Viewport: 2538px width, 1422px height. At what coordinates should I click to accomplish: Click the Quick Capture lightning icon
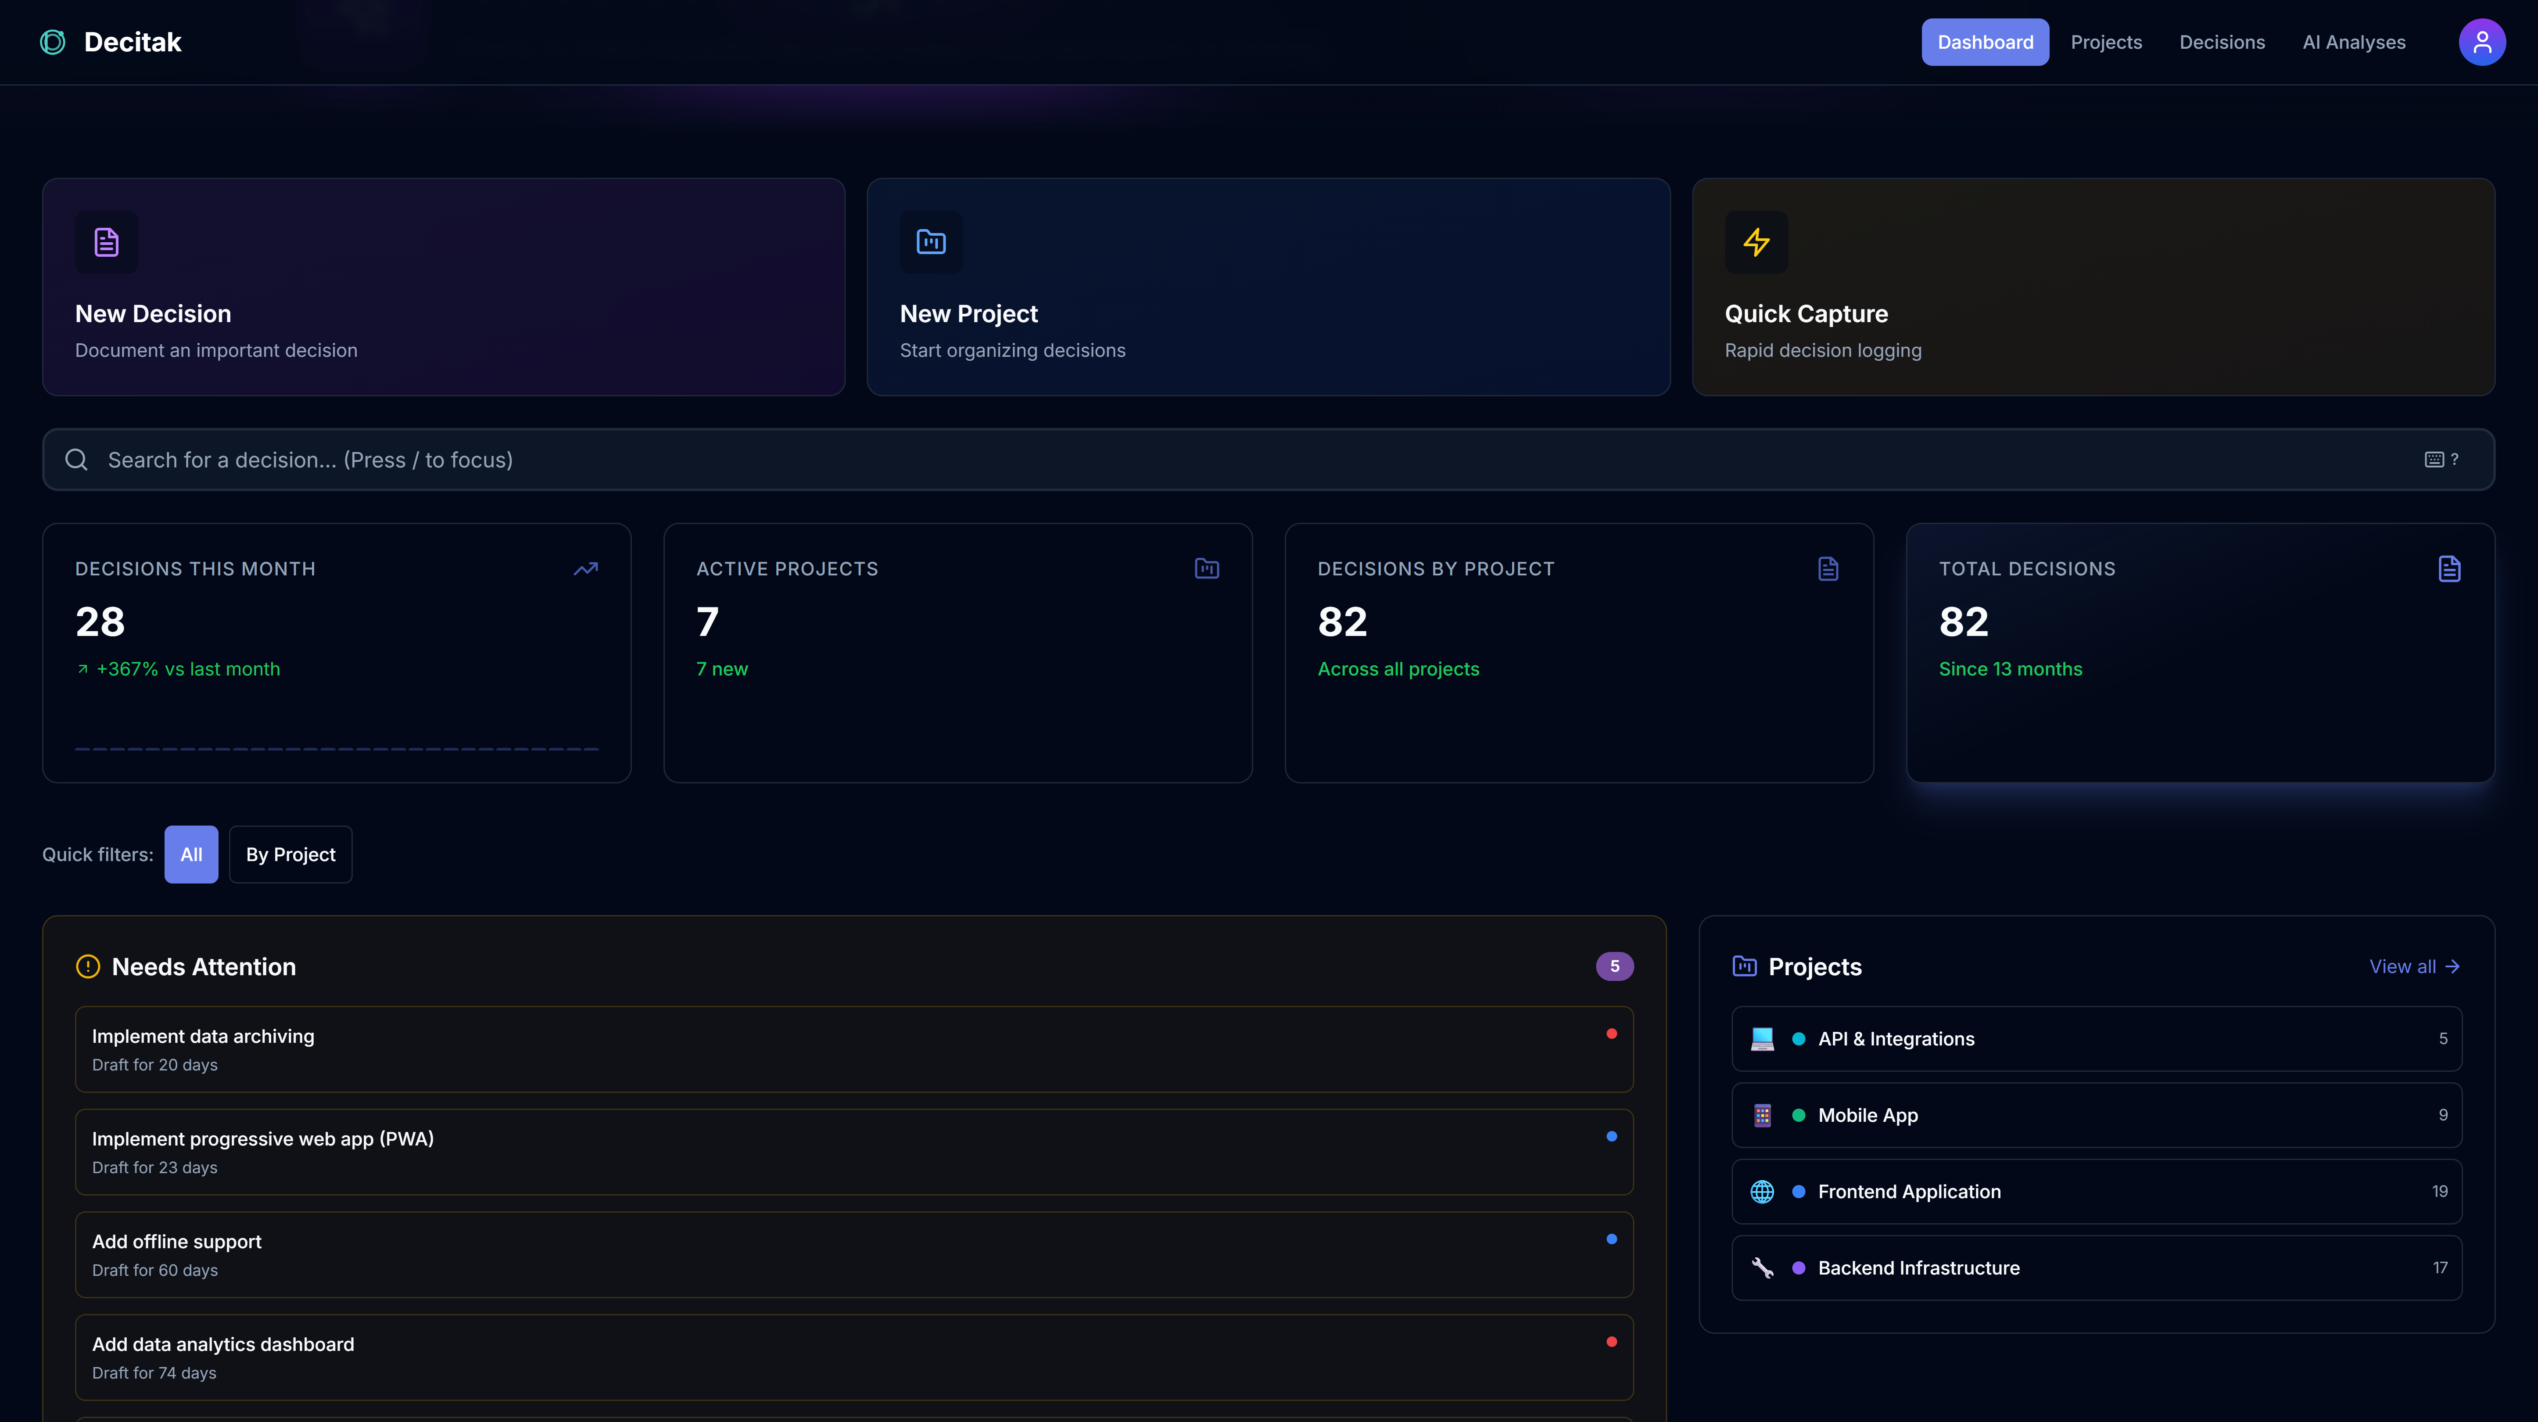point(1756,241)
